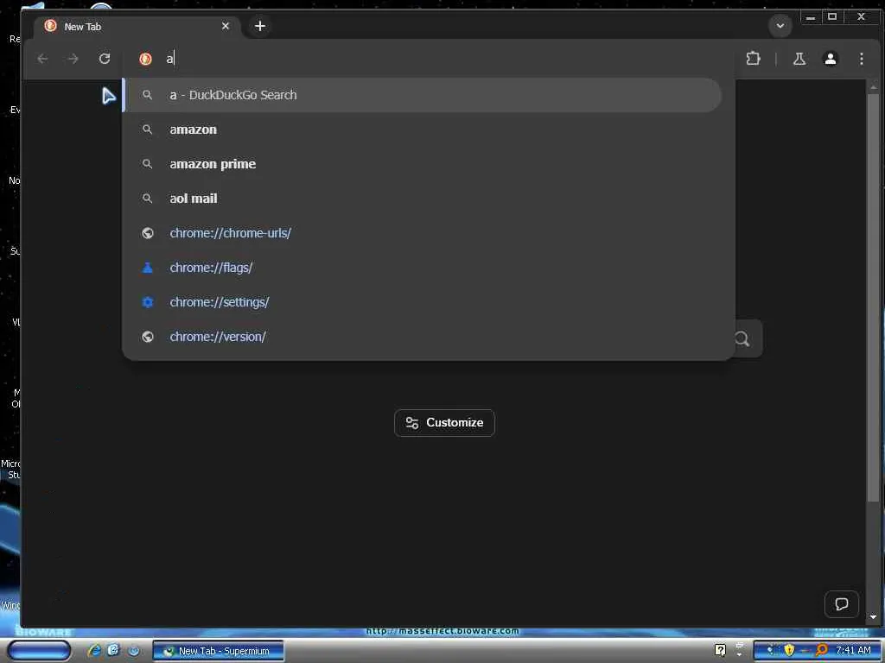Image resolution: width=885 pixels, height=663 pixels.
Task: Open the Extensions puzzle icon
Action: tap(753, 59)
